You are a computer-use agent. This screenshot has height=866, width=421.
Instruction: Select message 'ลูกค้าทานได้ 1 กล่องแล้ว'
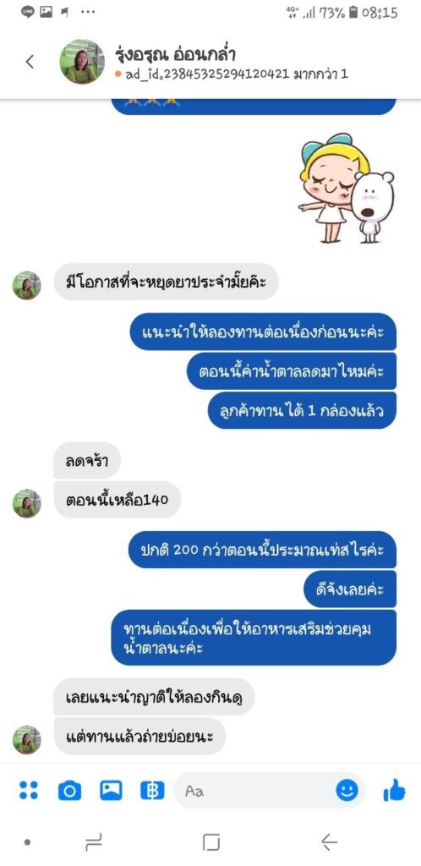point(302,410)
